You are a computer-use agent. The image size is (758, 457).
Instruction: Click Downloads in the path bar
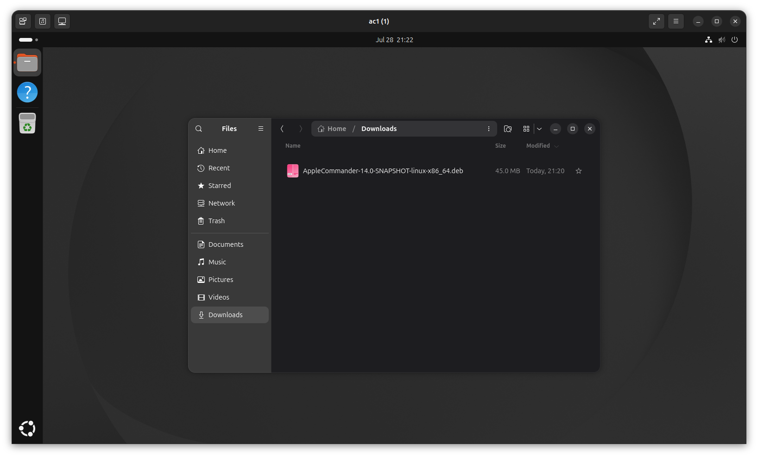pyautogui.click(x=379, y=129)
